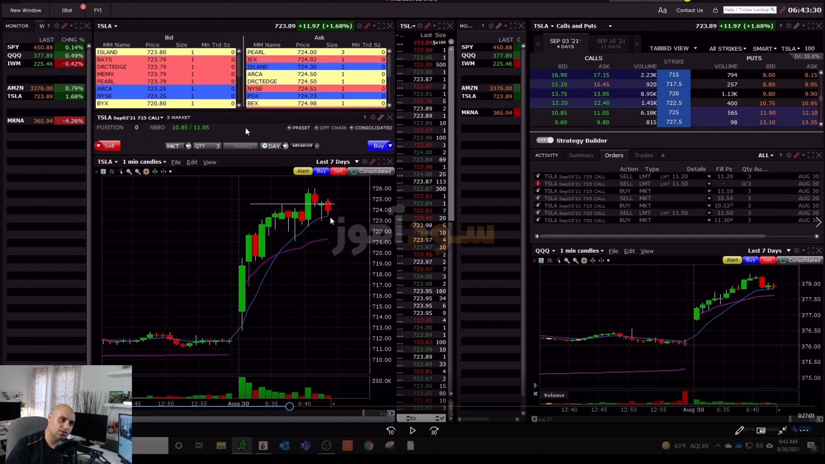This screenshot has height=464, width=825.
Task: Click the QTY quantity field in order entry
Action: (x=207, y=146)
